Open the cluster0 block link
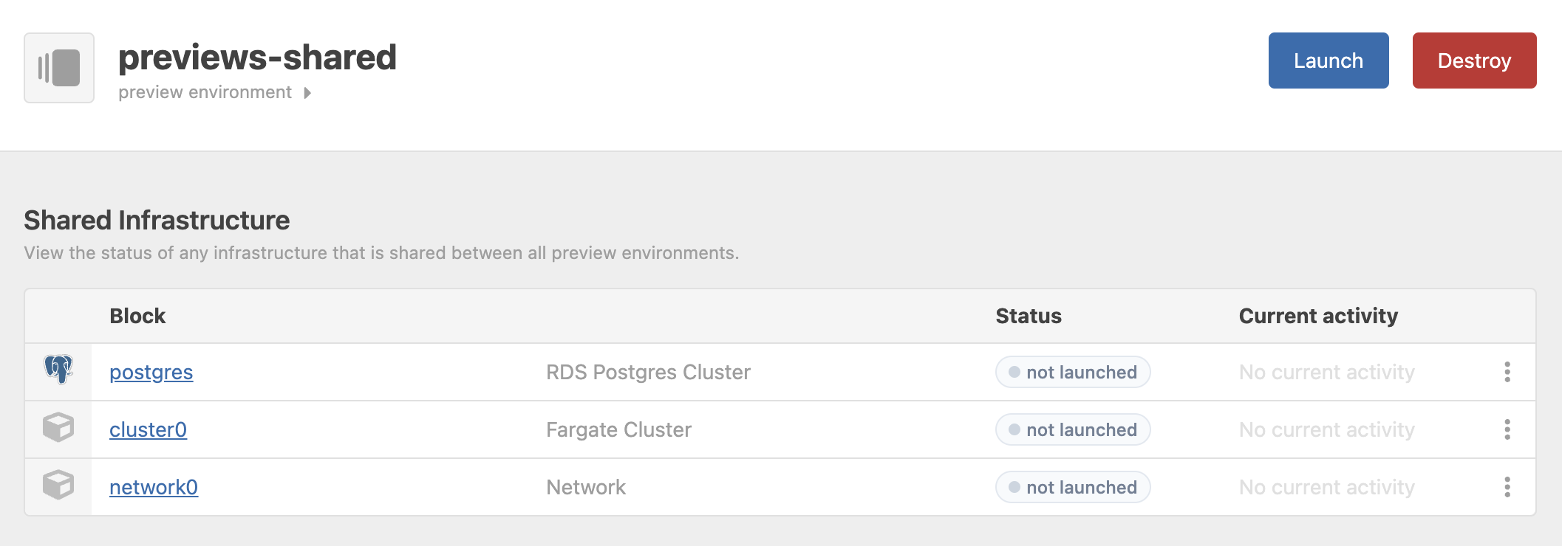 tap(148, 429)
